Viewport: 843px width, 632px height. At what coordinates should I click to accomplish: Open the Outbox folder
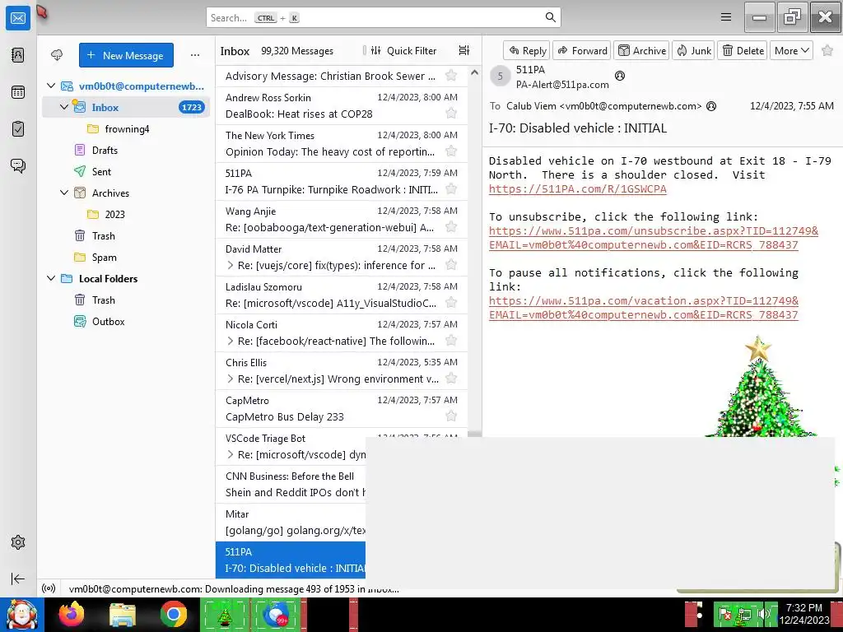click(126, 322)
